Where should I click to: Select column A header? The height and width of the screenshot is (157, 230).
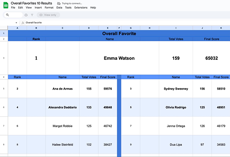point(17,28)
